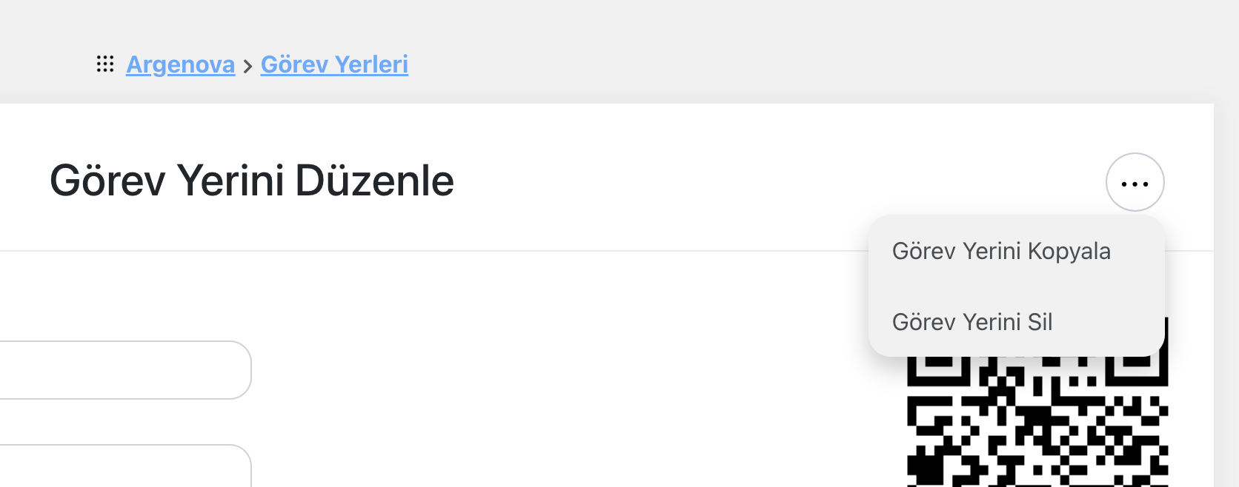Click the Görev Yerini Düzenle heading
Screen dimensions: 1239x487
click(252, 181)
